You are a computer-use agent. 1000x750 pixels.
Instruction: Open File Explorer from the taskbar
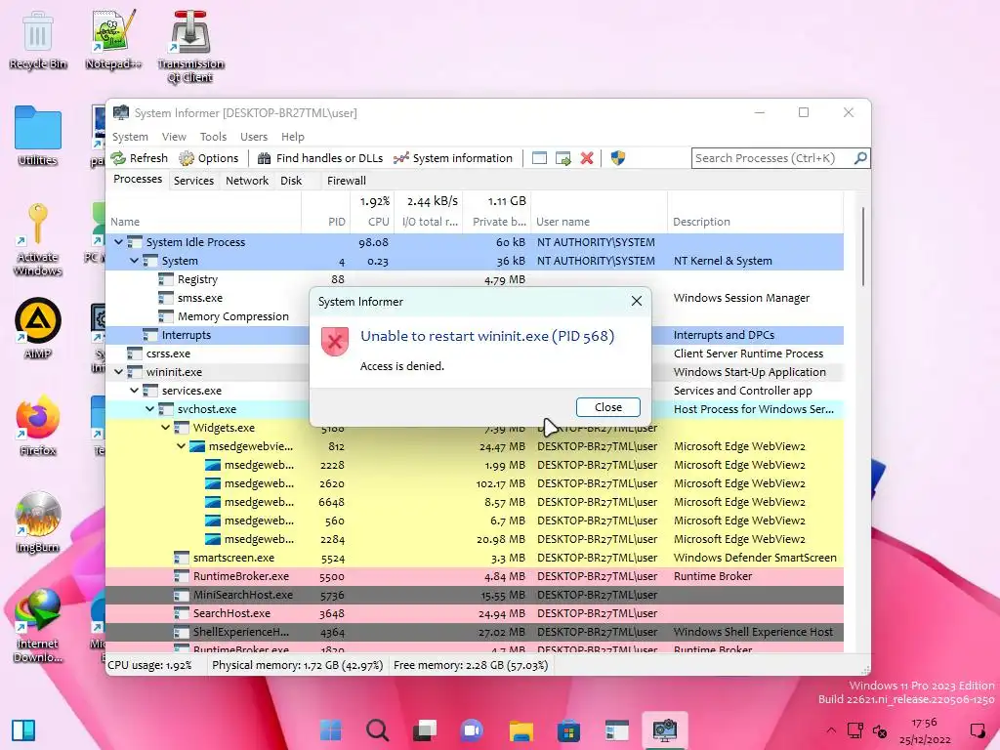pyautogui.click(x=521, y=730)
